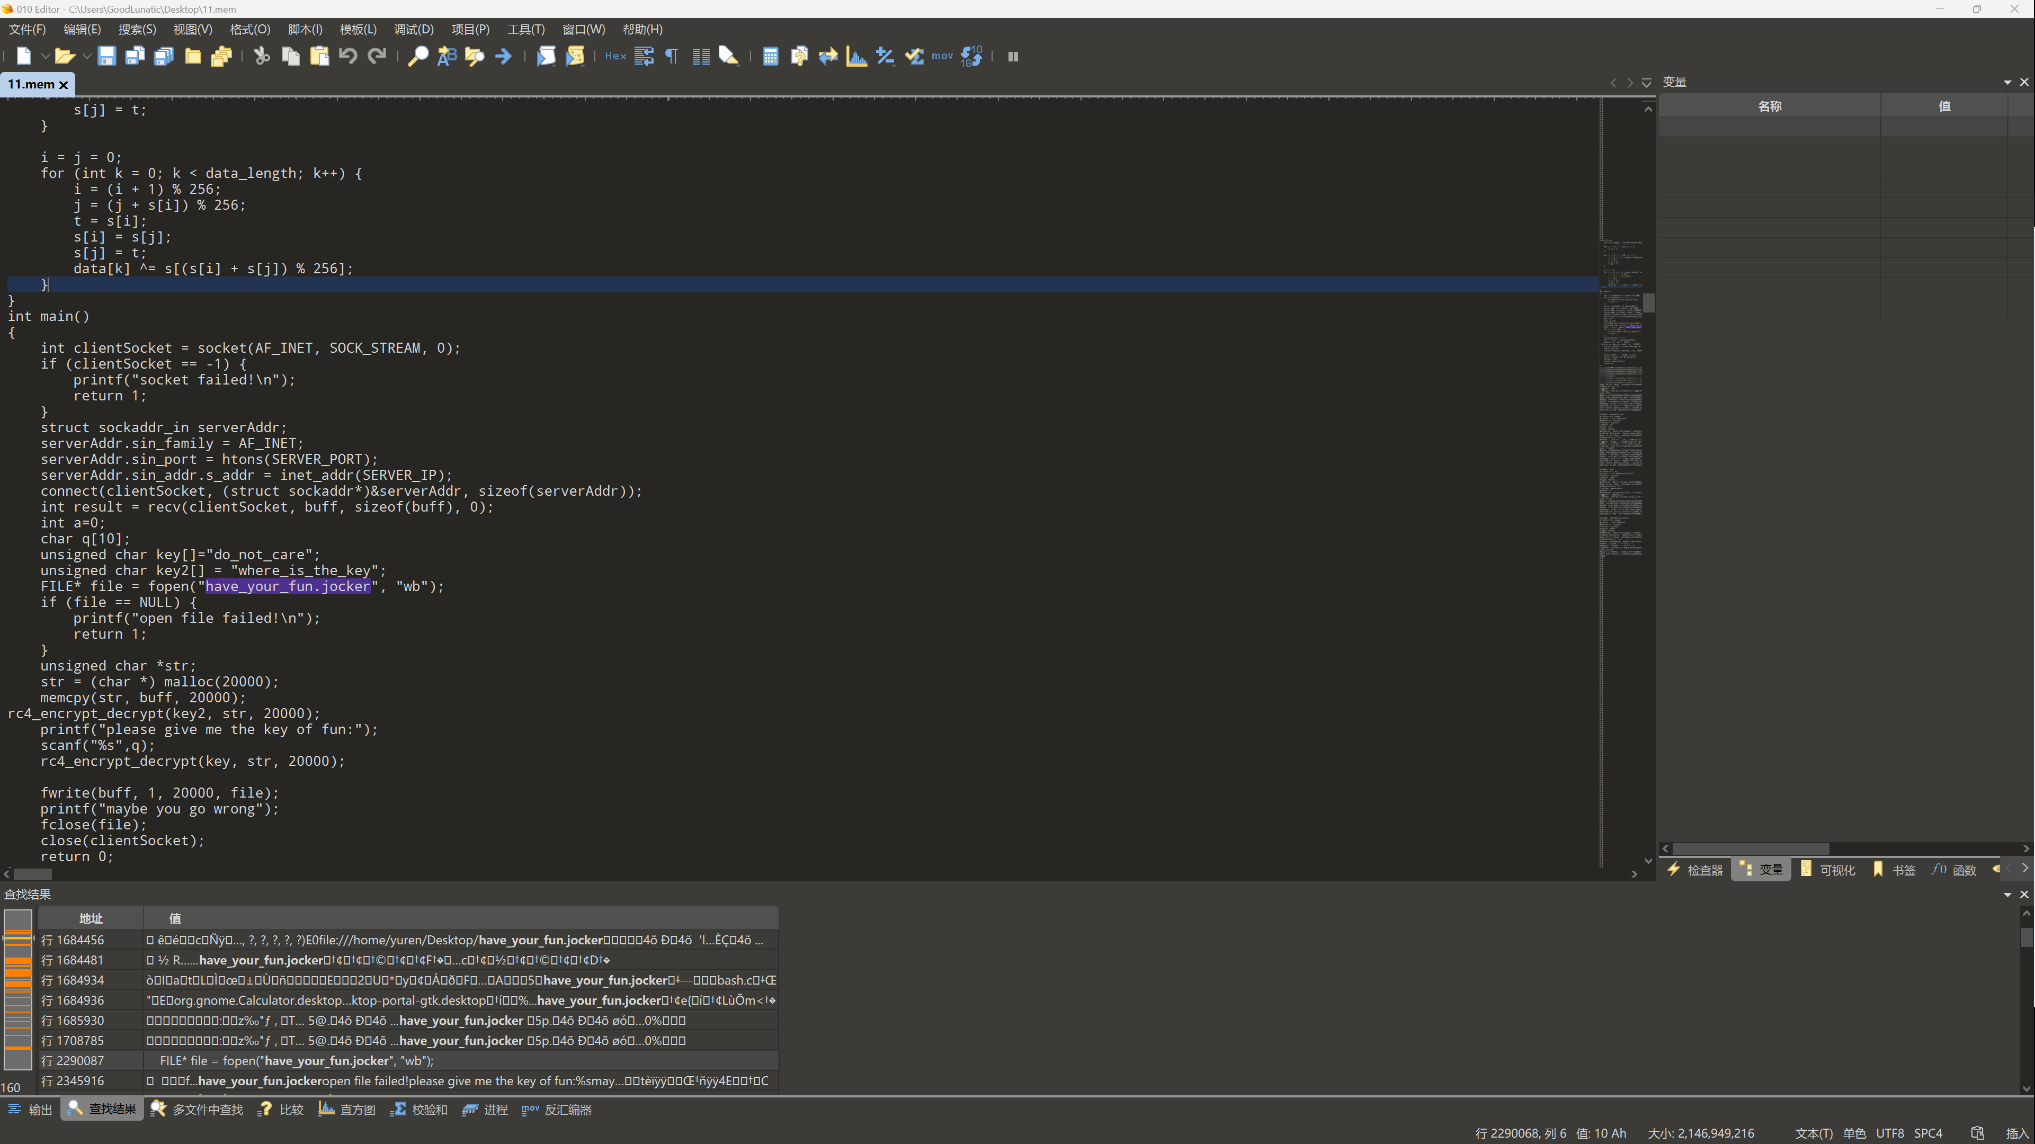Open the 脚本(I) menu
2035x1144 pixels.
point(305,29)
